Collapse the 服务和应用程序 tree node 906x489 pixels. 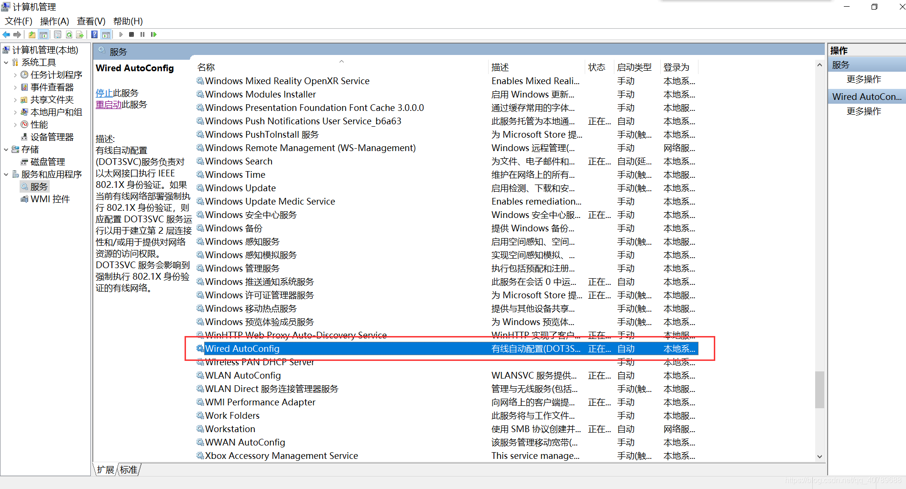tap(6, 174)
